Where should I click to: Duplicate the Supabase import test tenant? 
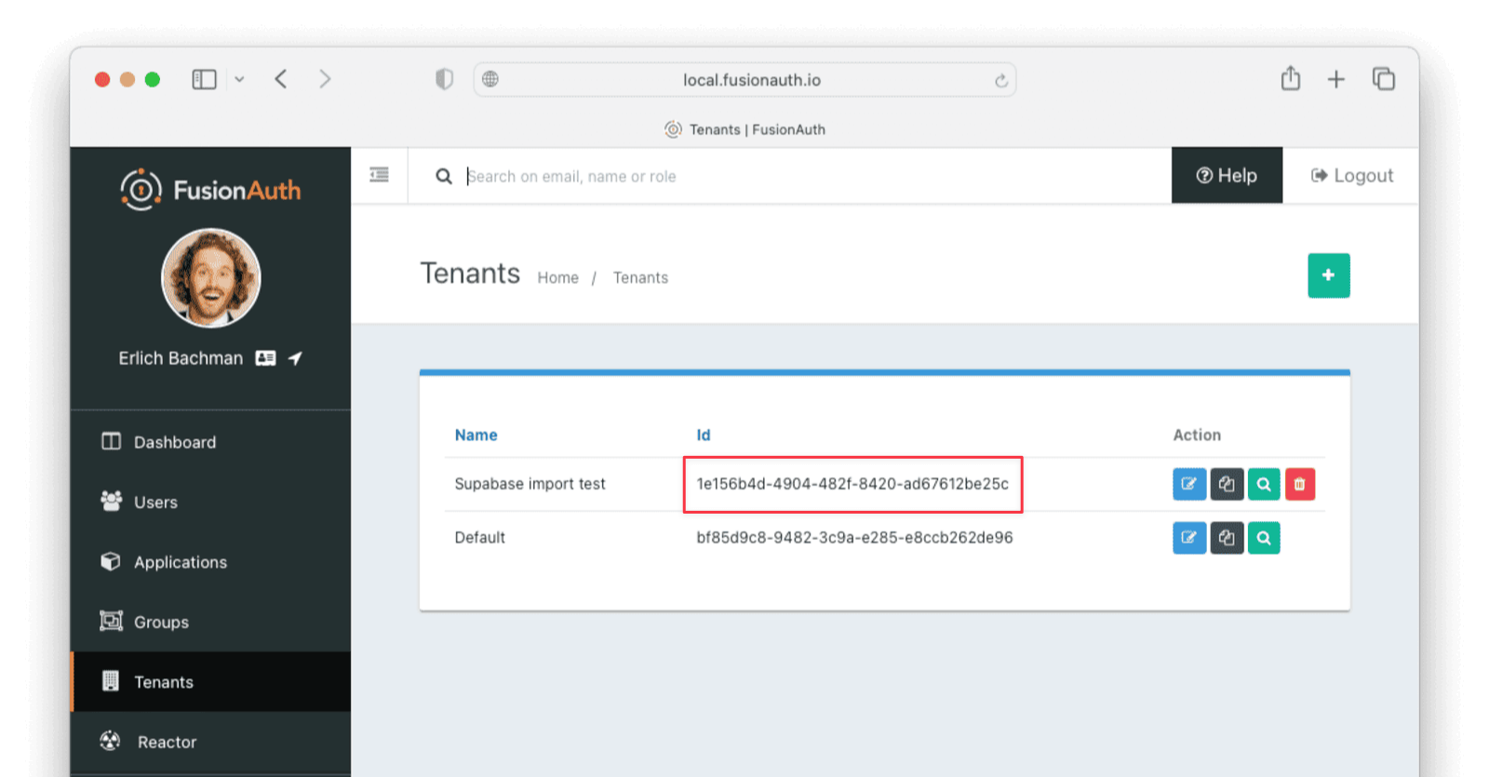click(1227, 484)
